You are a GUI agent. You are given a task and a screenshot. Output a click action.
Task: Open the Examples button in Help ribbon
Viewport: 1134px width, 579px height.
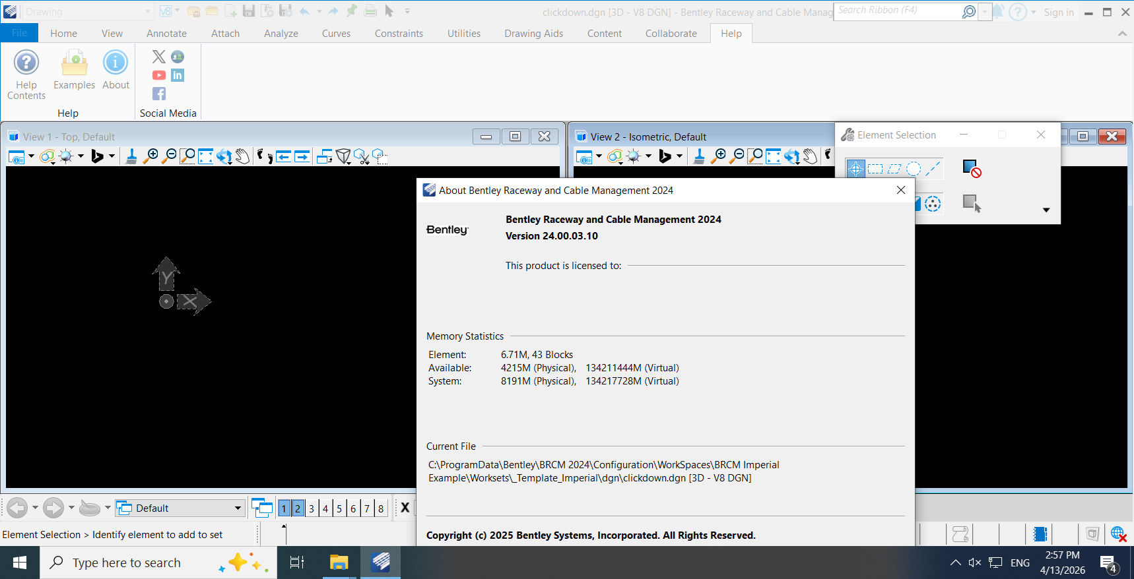pos(74,70)
